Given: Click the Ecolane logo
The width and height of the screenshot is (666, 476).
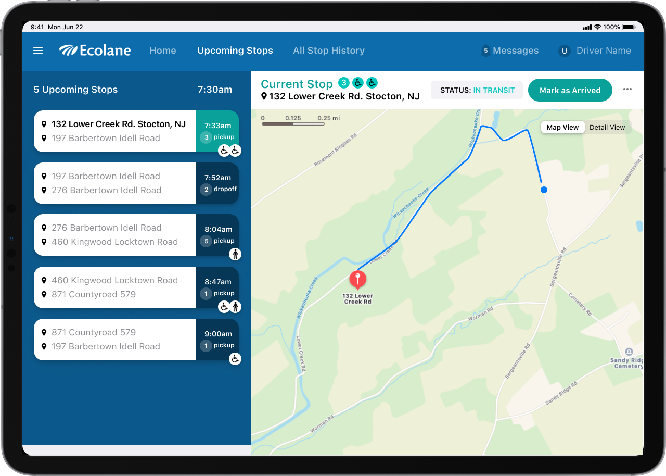Looking at the screenshot, I should click(95, 51).
